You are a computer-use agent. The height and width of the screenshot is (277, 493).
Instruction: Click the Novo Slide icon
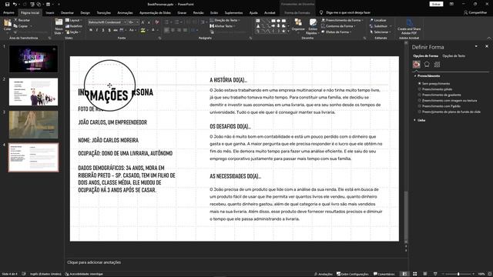[x=59, y=22]
